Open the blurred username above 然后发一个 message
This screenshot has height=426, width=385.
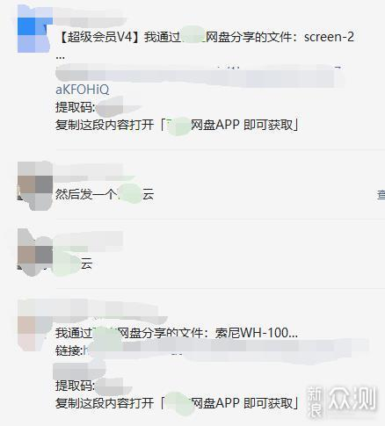[90, 172]
